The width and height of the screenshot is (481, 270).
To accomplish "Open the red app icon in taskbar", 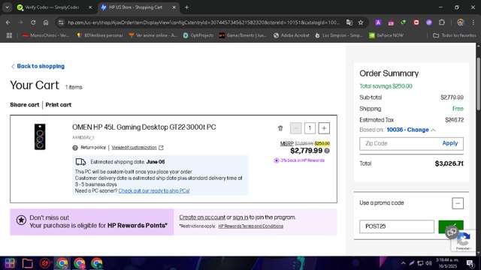I will (x=45, y=263).
